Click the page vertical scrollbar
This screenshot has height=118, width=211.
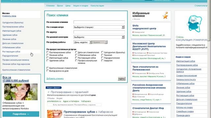(209, 20)
